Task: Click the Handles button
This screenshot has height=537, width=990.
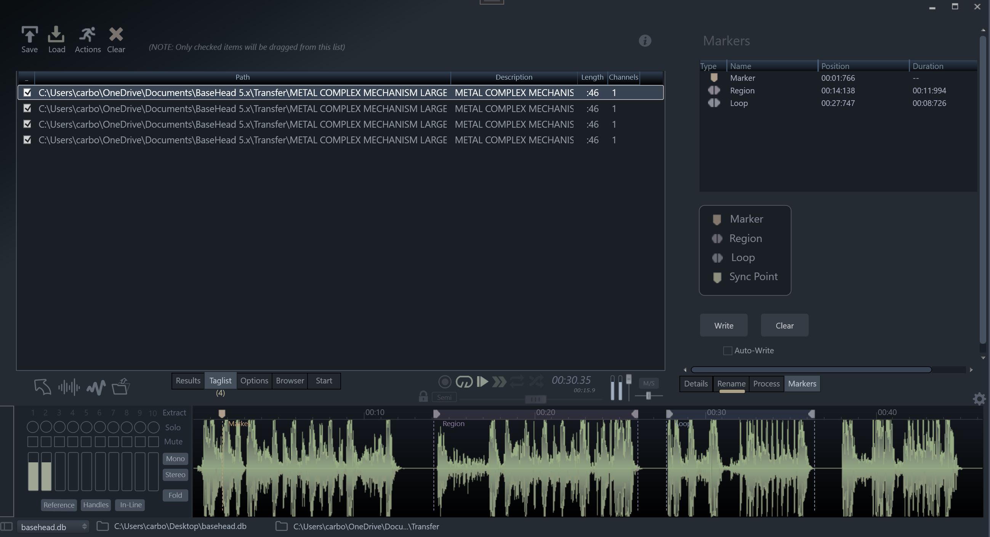Action: (96, 505)
